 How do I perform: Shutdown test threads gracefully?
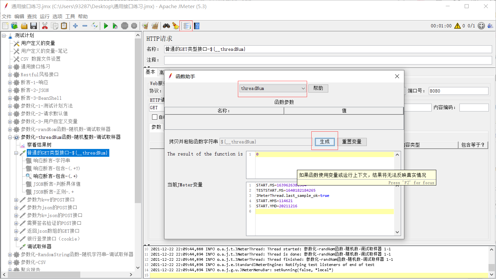134,26
